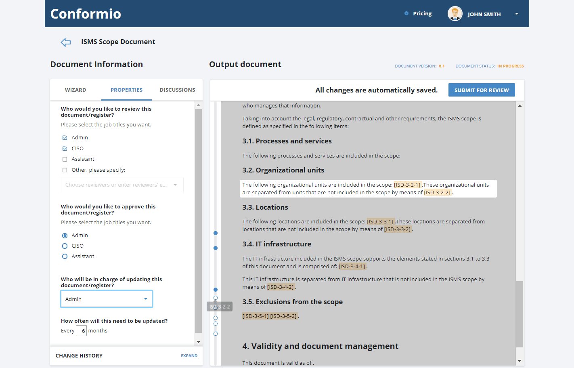This screenshot has width=574, height=368.
Task: Select CISO as the document approver
Action: pyautogui.click(x=65, y=246)
